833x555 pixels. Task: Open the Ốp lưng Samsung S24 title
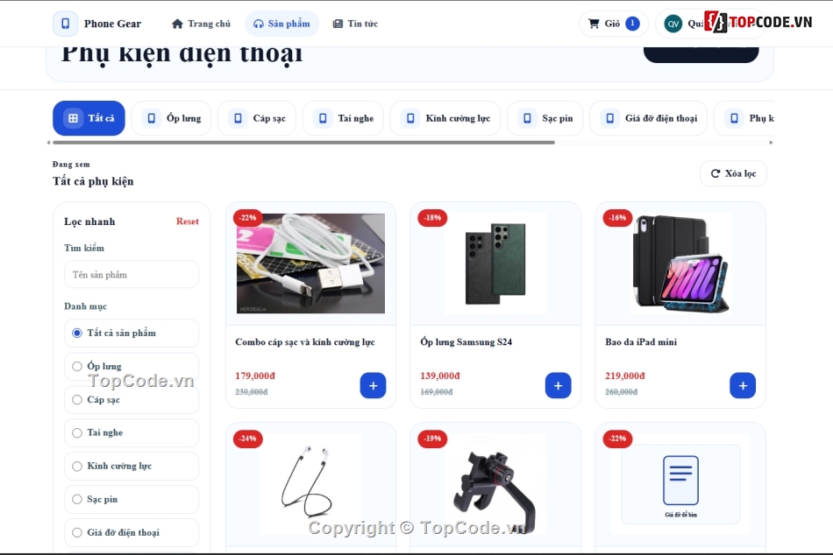point(466,342)
